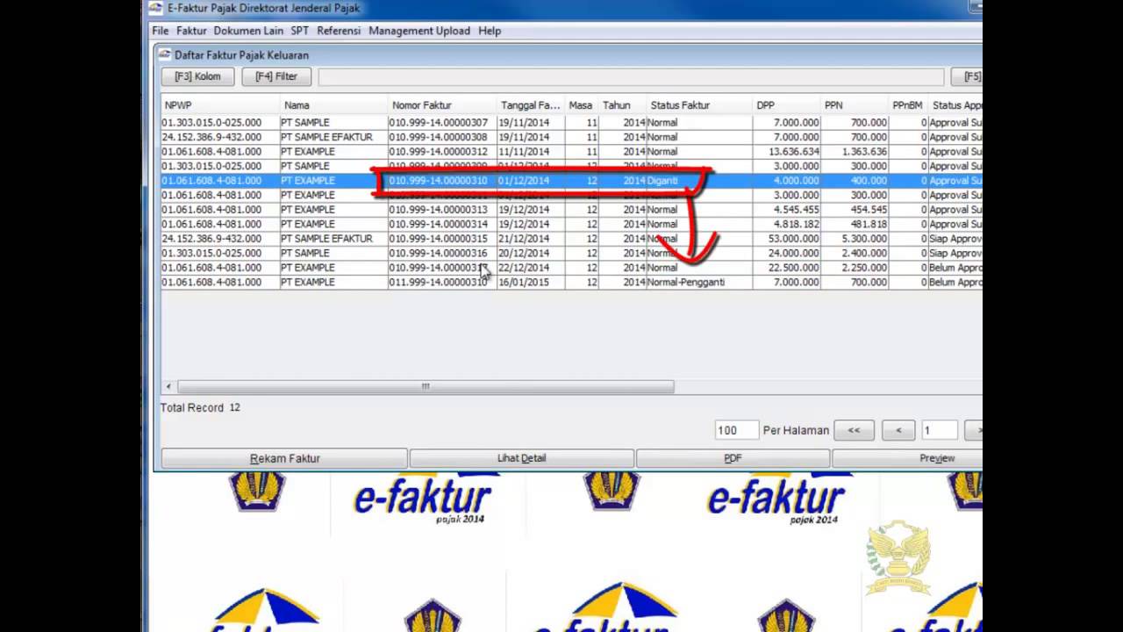Select invoice number 010.999-14.00000312
1123x632 pixels.
(x=438, y=152)
